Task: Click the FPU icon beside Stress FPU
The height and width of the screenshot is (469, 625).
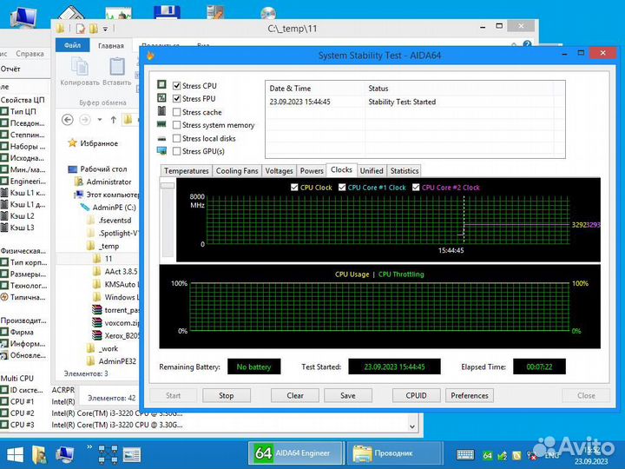Action: click(x=161, y=97)
